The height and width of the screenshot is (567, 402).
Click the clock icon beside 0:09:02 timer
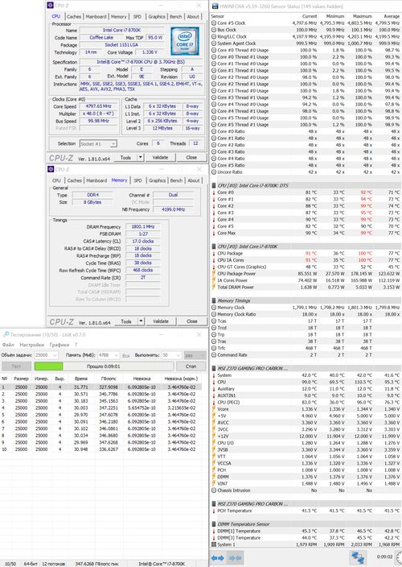point(399,557)
